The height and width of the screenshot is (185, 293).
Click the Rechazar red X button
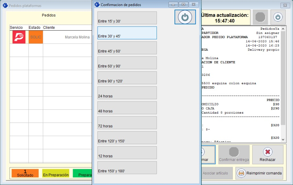pyautogui.click(x=267, y=155)
